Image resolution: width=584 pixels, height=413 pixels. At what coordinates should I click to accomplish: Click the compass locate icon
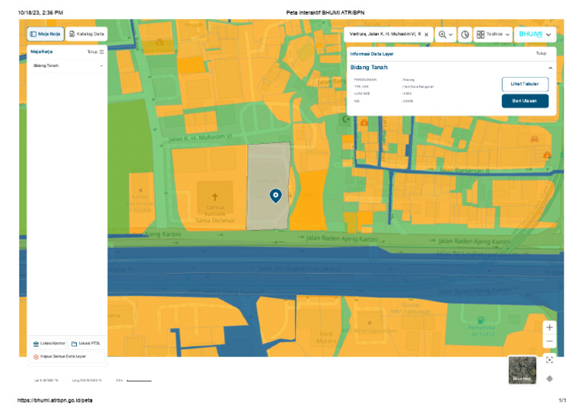click(549, 378)
